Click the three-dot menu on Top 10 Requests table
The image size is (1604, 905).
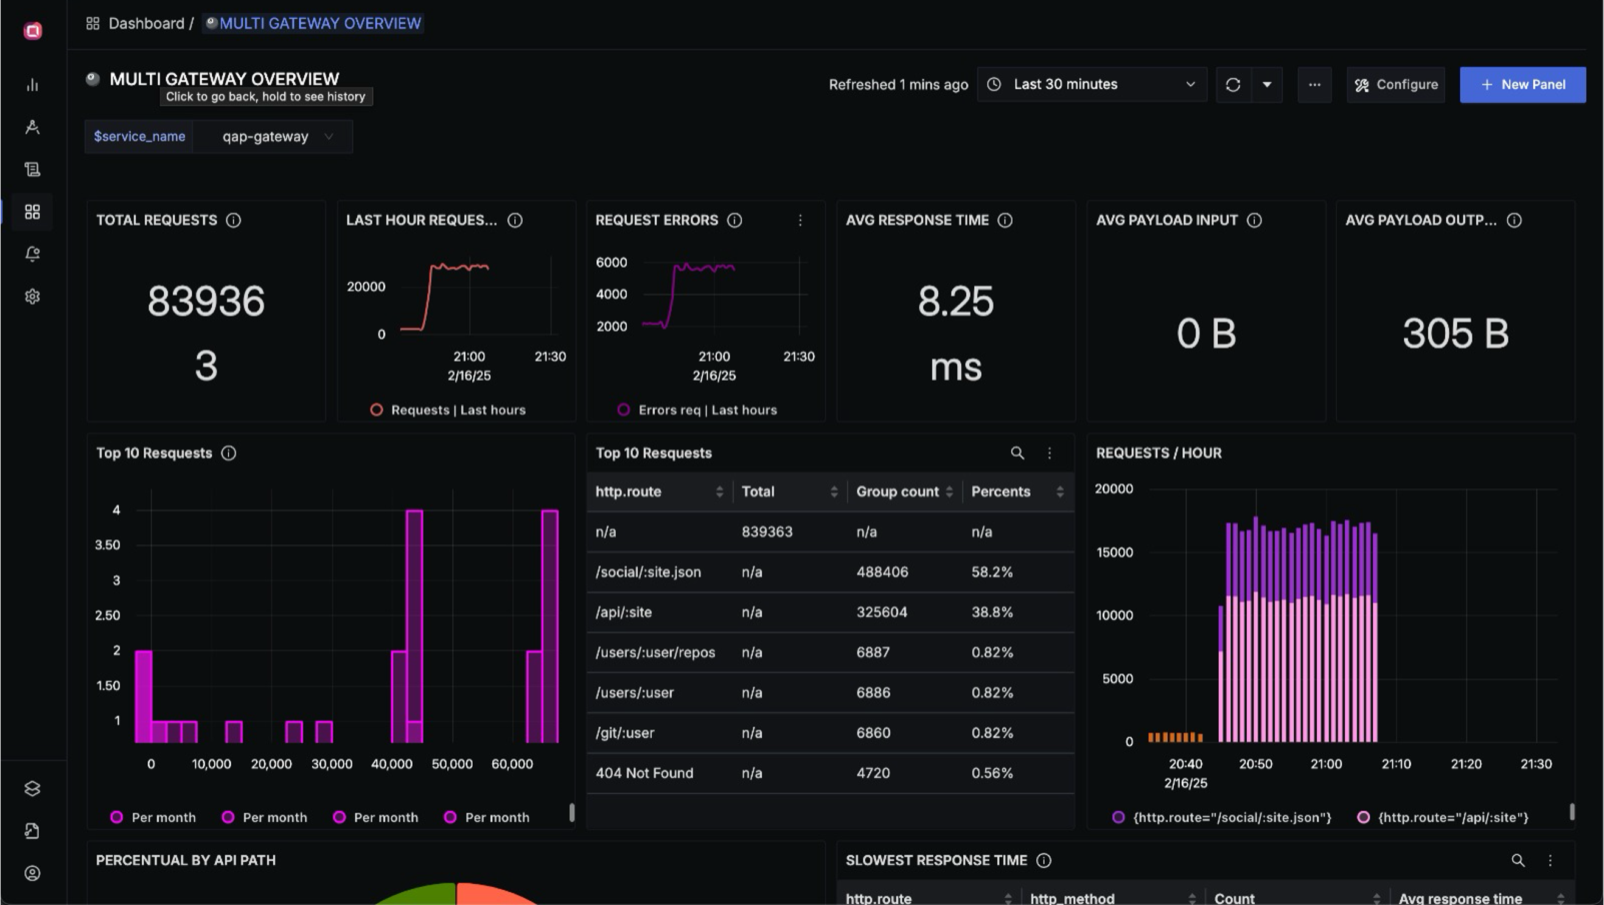tap(1049, 451)
